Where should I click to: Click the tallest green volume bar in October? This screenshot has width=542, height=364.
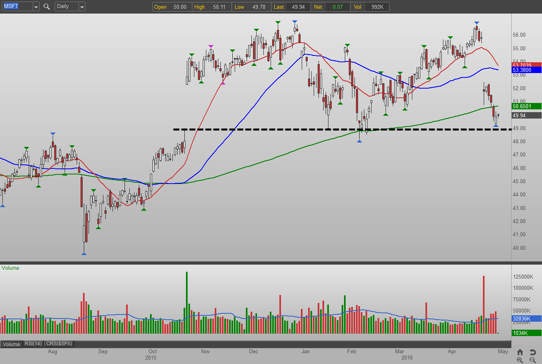click(186, 303)
